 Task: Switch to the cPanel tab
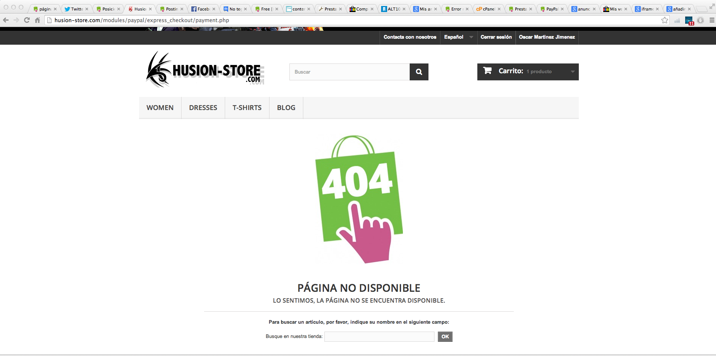488,9
